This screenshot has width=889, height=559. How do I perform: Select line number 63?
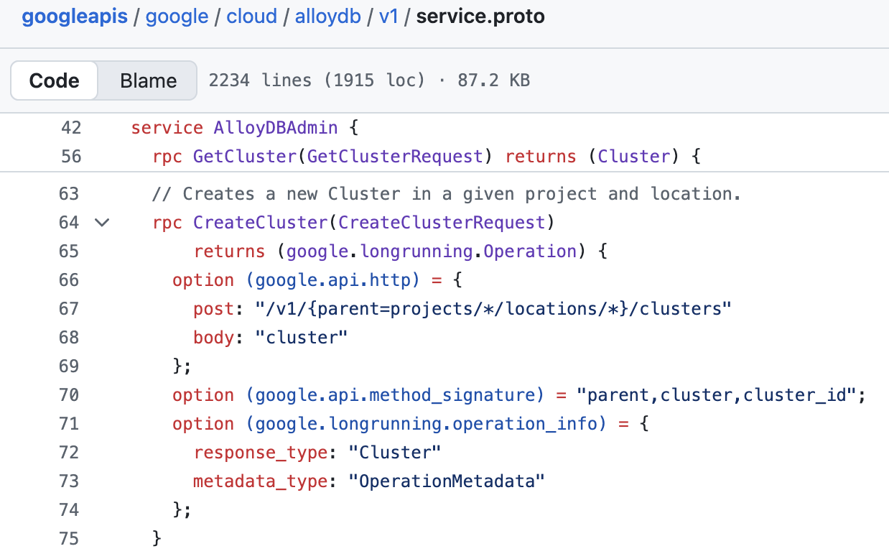click(69, 194)
